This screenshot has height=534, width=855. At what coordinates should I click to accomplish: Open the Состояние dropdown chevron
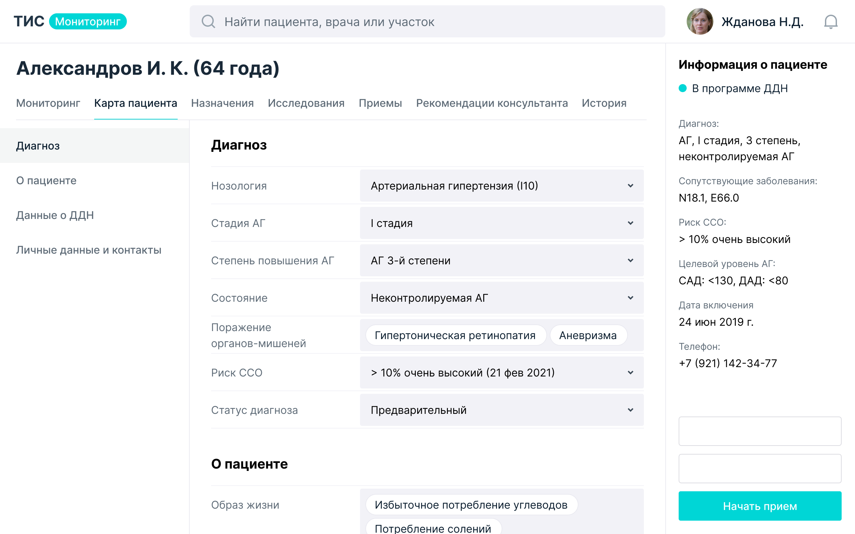coord(630,298)
